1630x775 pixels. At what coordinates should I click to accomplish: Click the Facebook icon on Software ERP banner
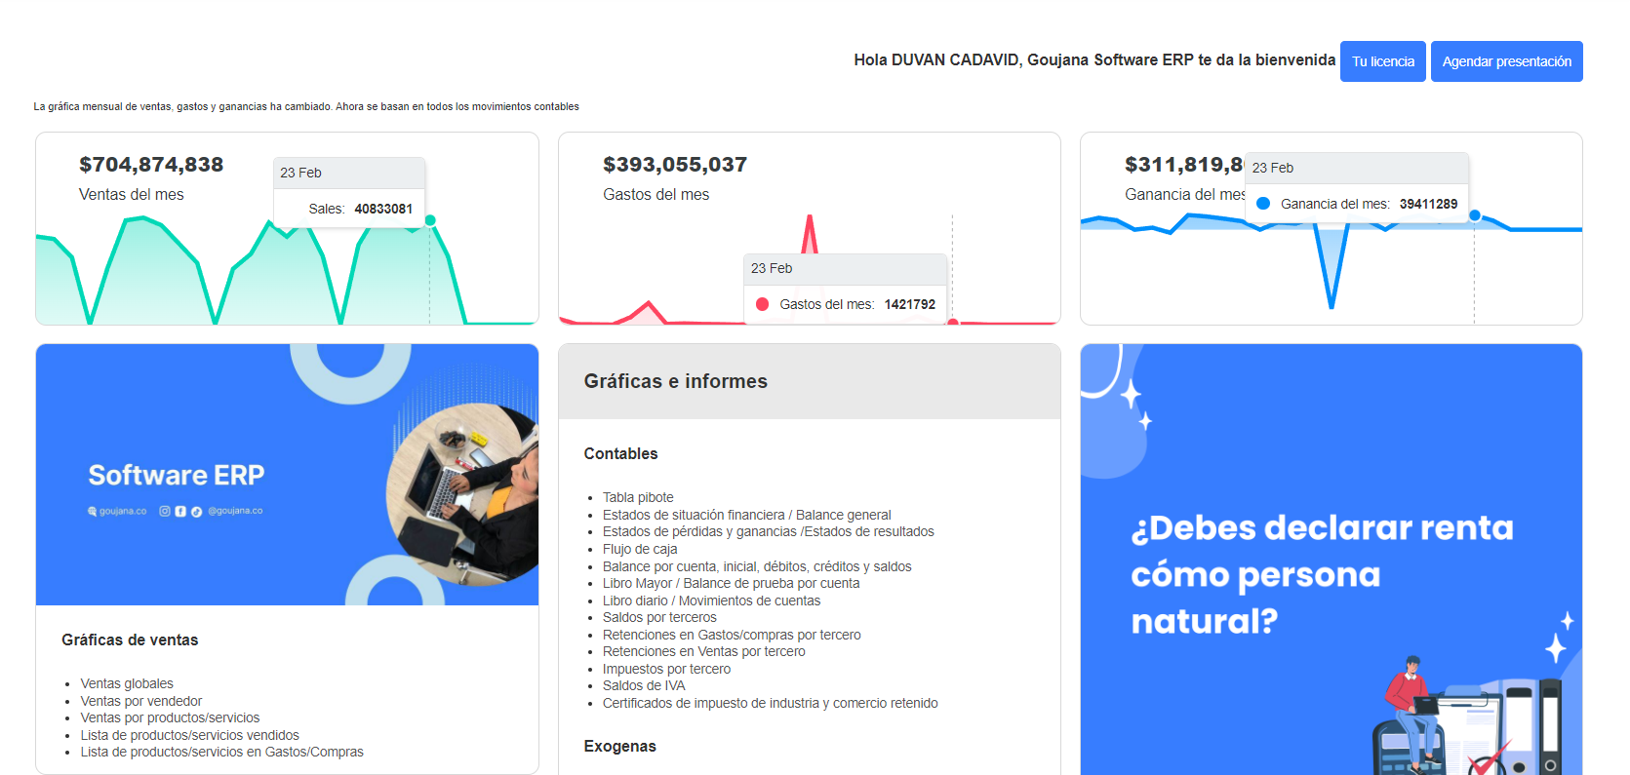(x=180, y=511)
